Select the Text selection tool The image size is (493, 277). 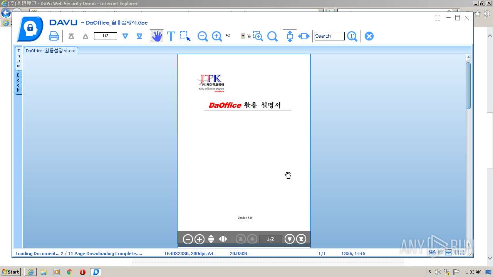tap(171, 36)
